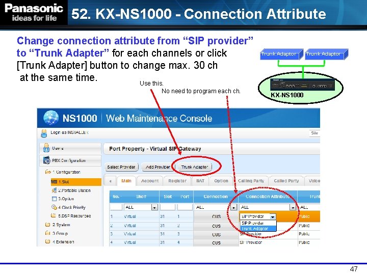The image size is (367, 275).
Task: Switch to the Option tab
Action: tap(221, 181)
